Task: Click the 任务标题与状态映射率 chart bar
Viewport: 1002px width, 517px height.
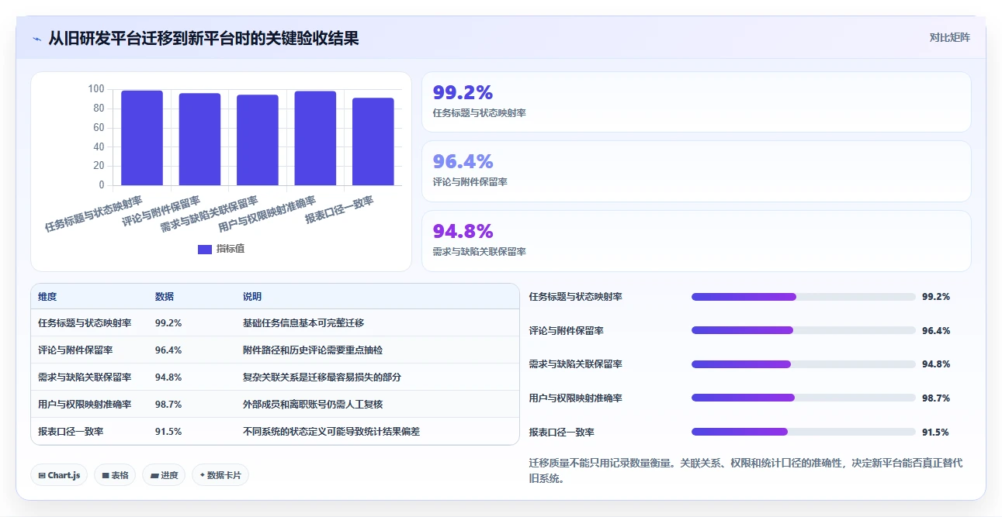Action: 142,138
